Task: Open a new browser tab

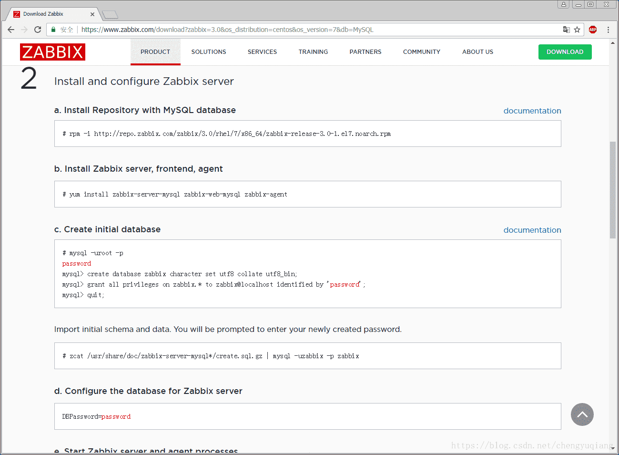Action: 110,14
